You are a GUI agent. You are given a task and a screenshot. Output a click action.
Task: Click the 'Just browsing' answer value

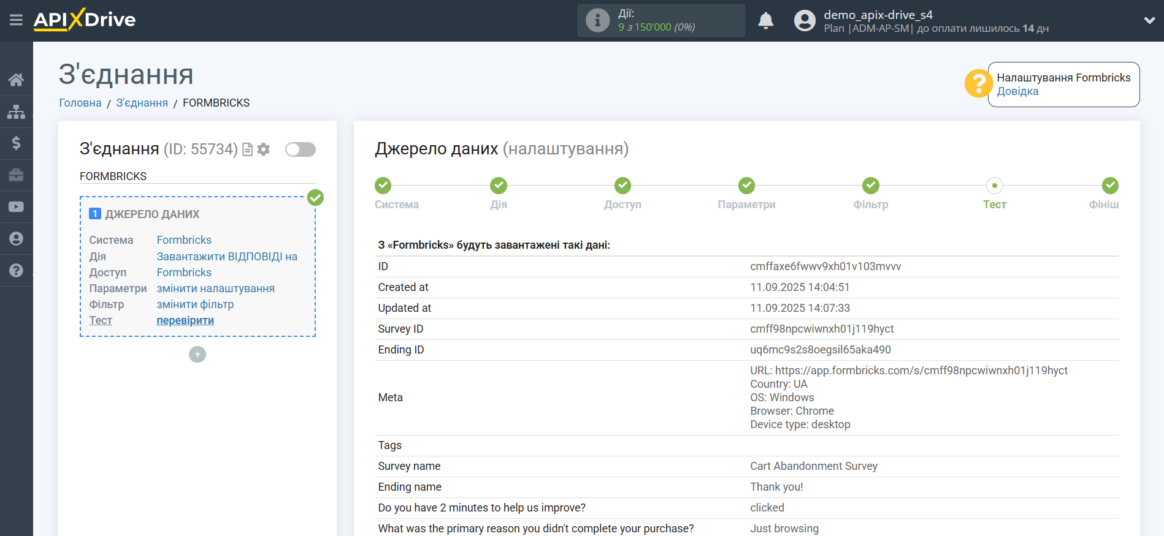(784, 529)
